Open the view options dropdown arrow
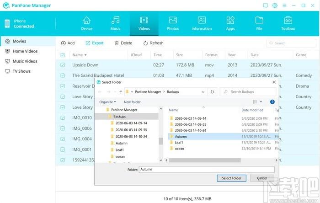This screenshot has width=320, height=203. pyautogui.click(x=261, y=102)
